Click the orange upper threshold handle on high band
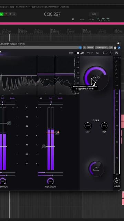Screen dimensions: 124x221 click(57, 133)
